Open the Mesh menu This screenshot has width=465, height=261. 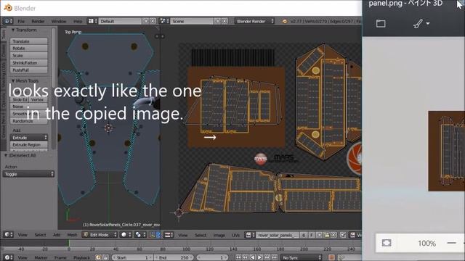pyautogui.click(x=72, y=235)
